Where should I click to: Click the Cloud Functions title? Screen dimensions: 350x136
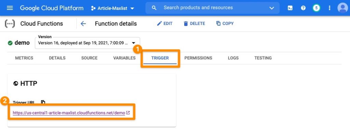point(41,24)
